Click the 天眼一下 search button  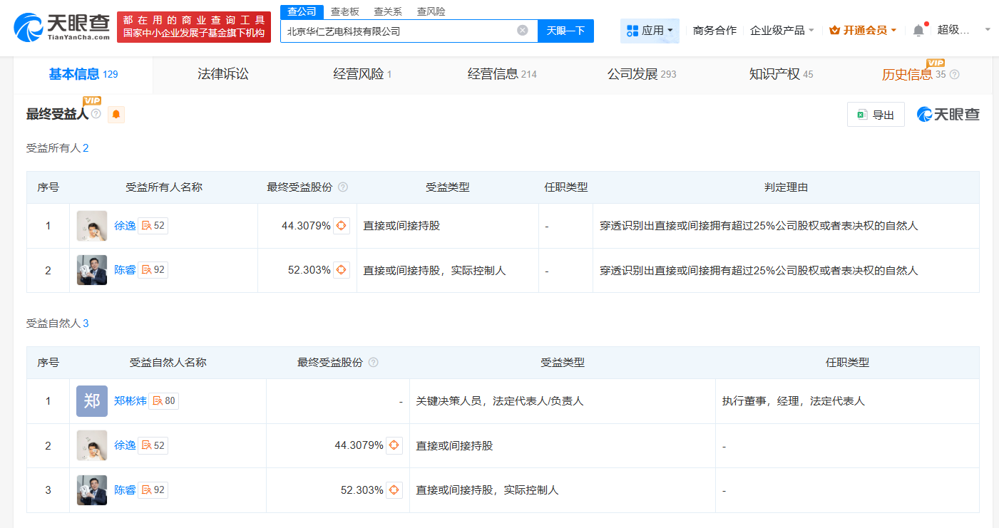tap(565, 31)
